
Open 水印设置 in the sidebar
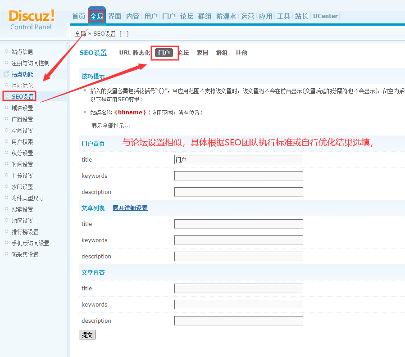coord(22,187)
